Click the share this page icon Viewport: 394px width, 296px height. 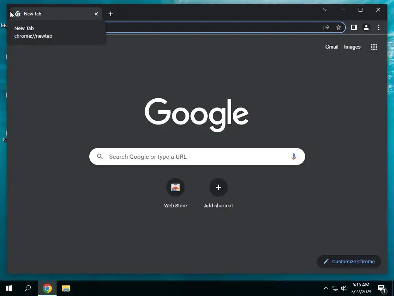[326, 27]
